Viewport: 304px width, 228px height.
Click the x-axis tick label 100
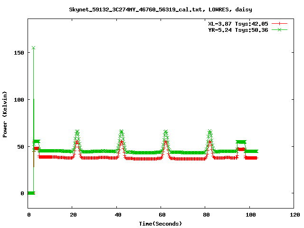(250, 215)
